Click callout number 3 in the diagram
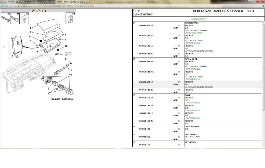Screen dimensions: 265x168 pos(71,70)
